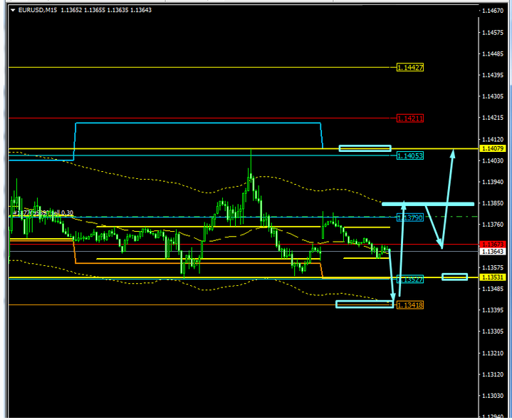Click the cyan 1.14053 level label
This screenshot has height=420, width=512.
click(x=410, y=155)
